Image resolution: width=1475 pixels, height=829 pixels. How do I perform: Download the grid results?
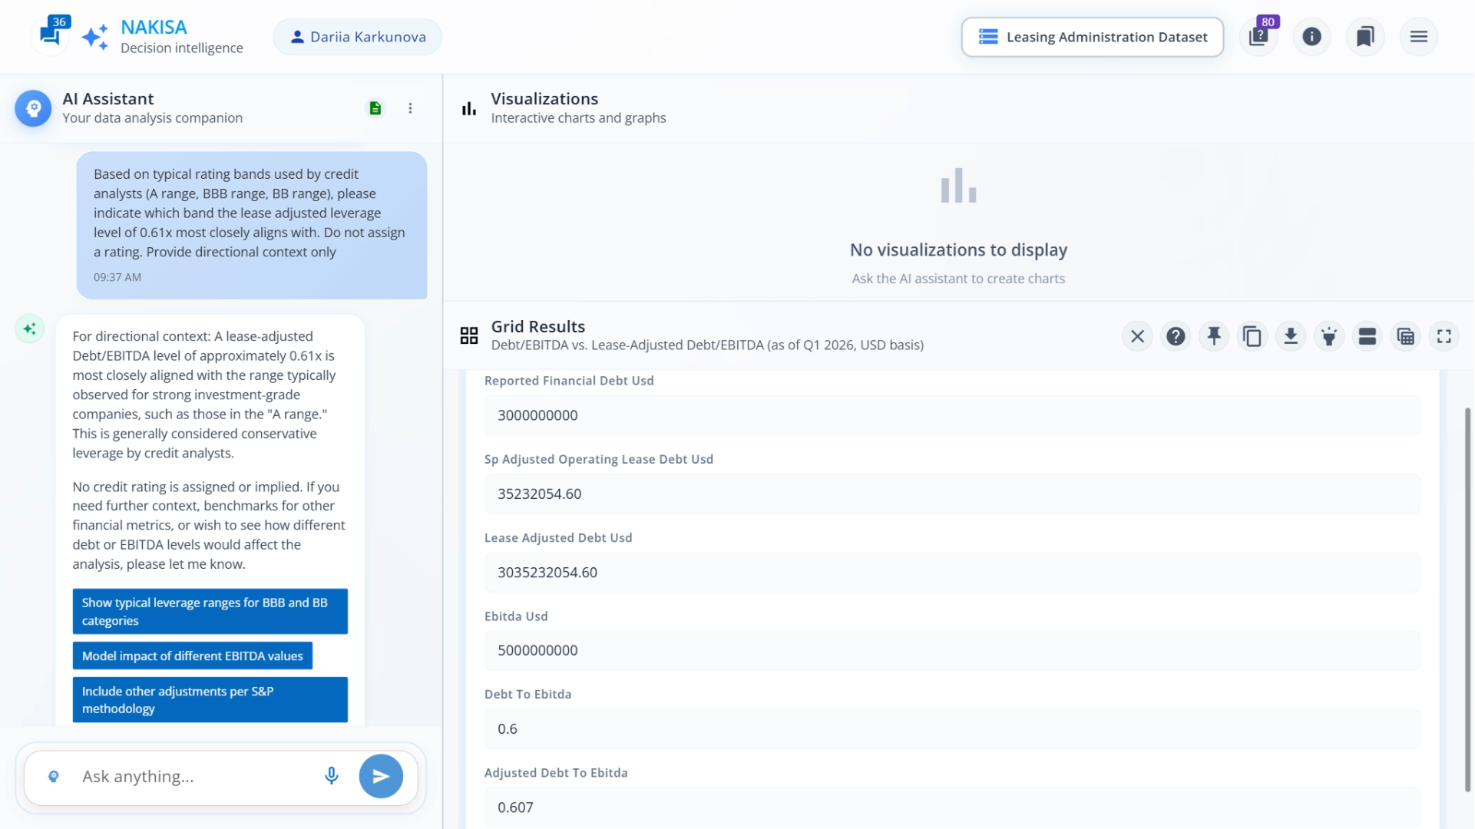point(1291,336)
